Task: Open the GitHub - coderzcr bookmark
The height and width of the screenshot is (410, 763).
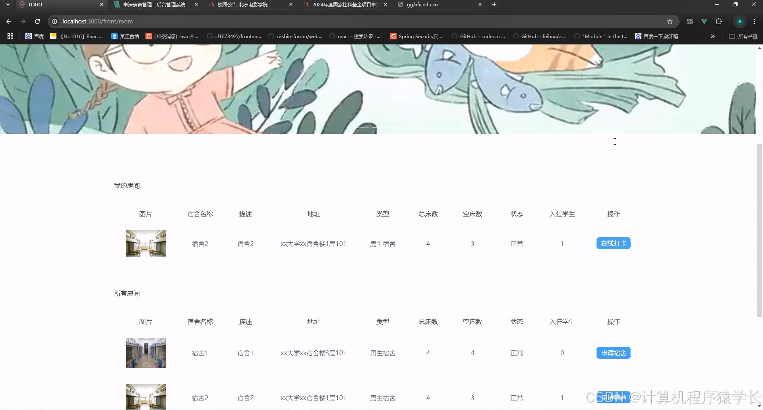Action: (x=478, y=36)
